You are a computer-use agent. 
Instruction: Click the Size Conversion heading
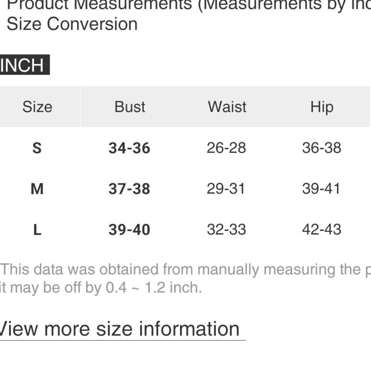[x=72, y=24]
